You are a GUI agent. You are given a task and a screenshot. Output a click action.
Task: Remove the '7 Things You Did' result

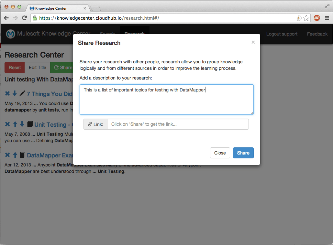(7, 94)
